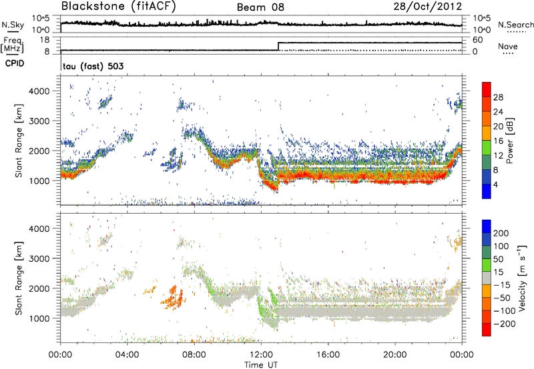This screenshot has width=534, height=369.
Task: Click the red bottom segment of Velocity colorbar
Action: 487,330
